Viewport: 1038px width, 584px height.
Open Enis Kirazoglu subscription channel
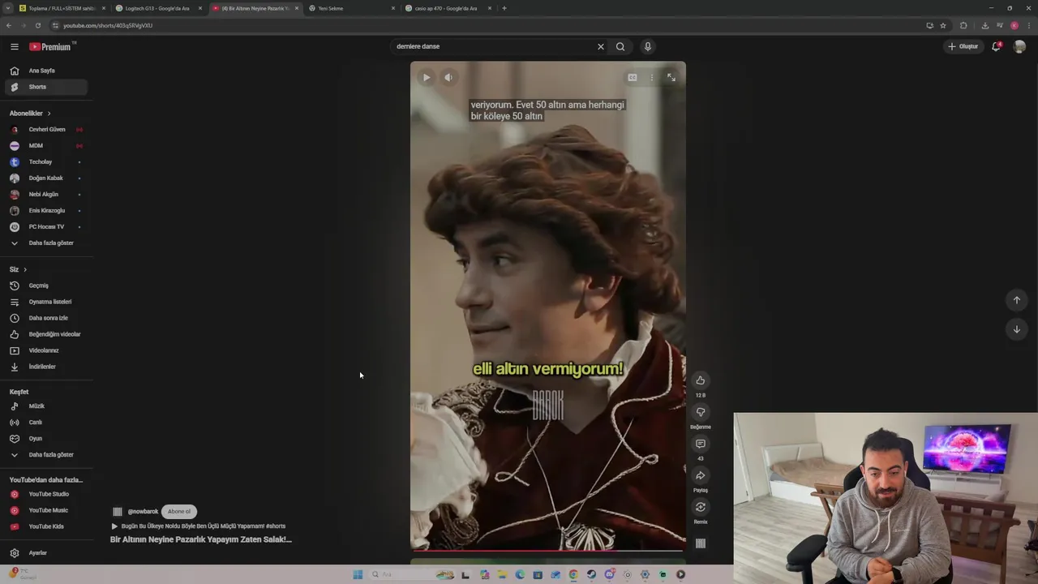point(46,211)
